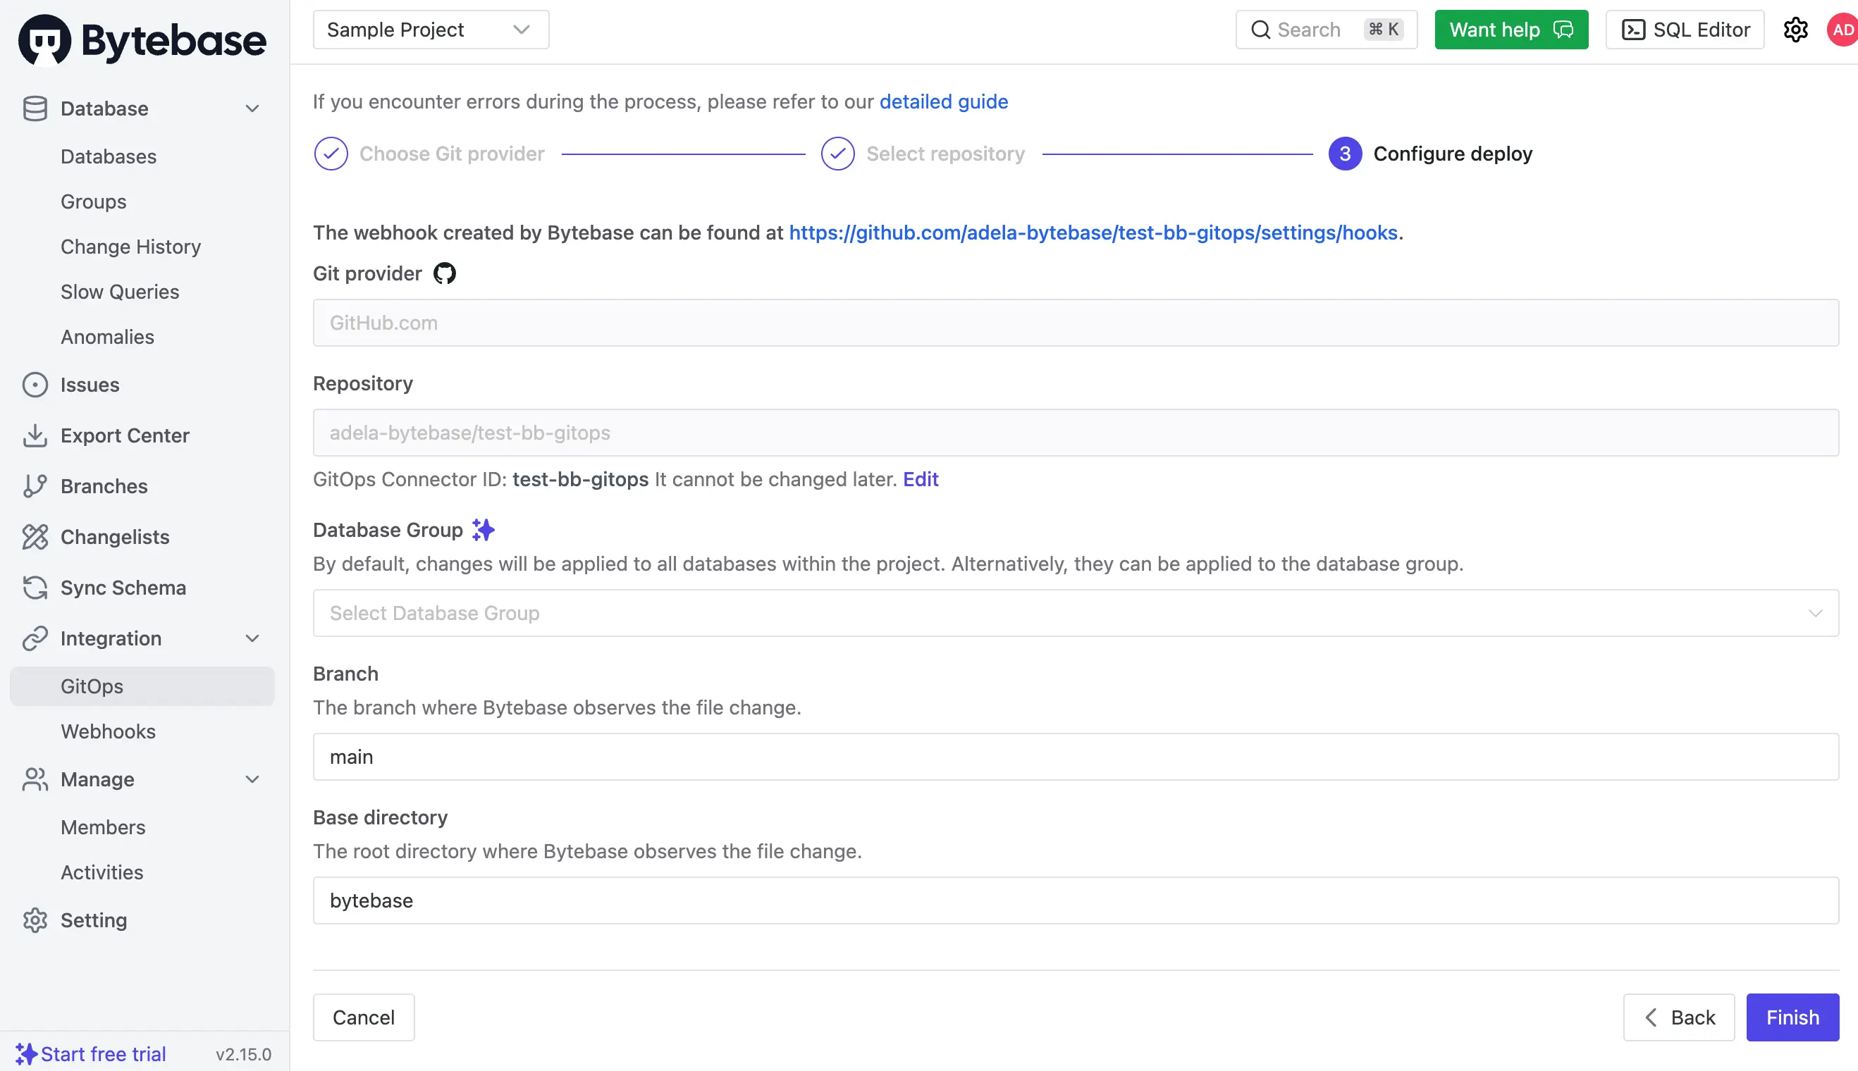Focus the Search box

(1326, 30)
